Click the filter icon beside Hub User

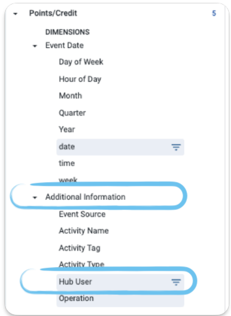(x=176, y=282)
